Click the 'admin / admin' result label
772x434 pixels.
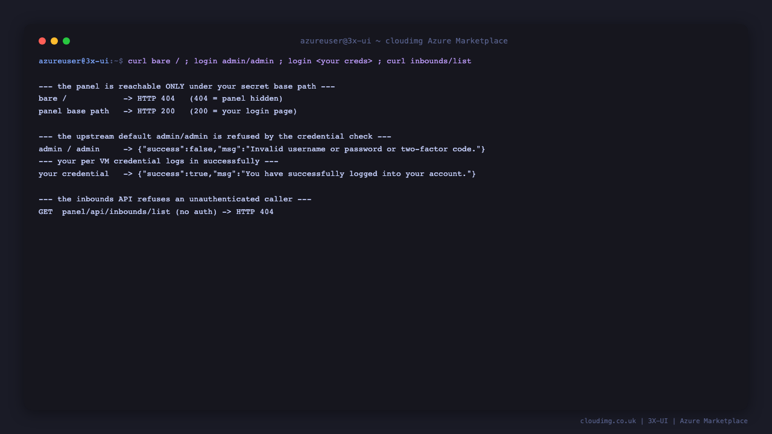[69, 149]
